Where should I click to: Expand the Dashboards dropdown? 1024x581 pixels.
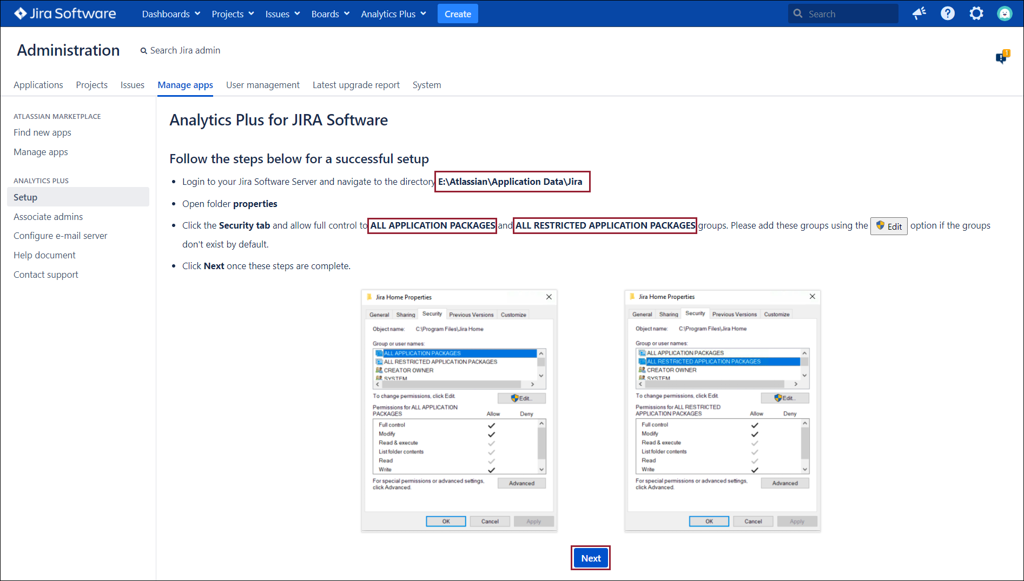tap(171, 14)
